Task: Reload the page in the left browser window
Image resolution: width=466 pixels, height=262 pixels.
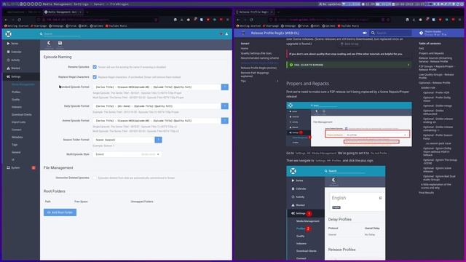Action: [x=20, y=20]
